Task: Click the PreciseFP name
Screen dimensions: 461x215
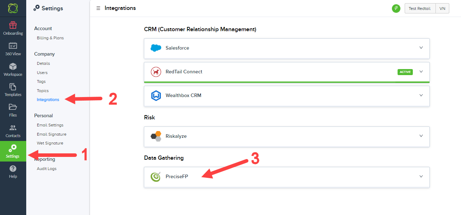Action: [177, 176]
